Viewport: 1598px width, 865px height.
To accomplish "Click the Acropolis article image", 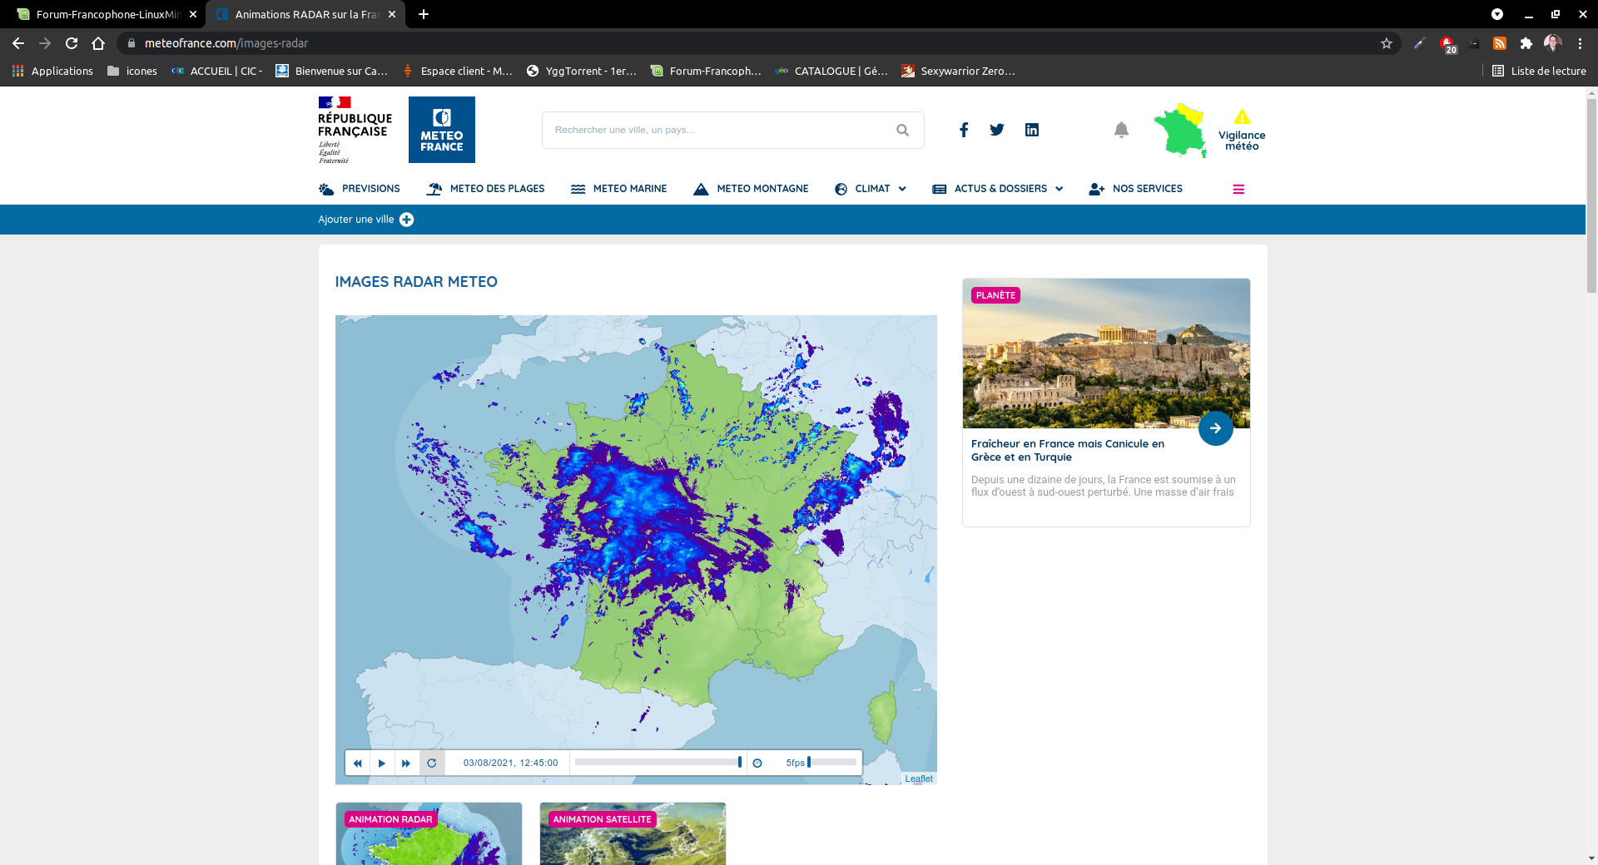I will click(1106, 353).
